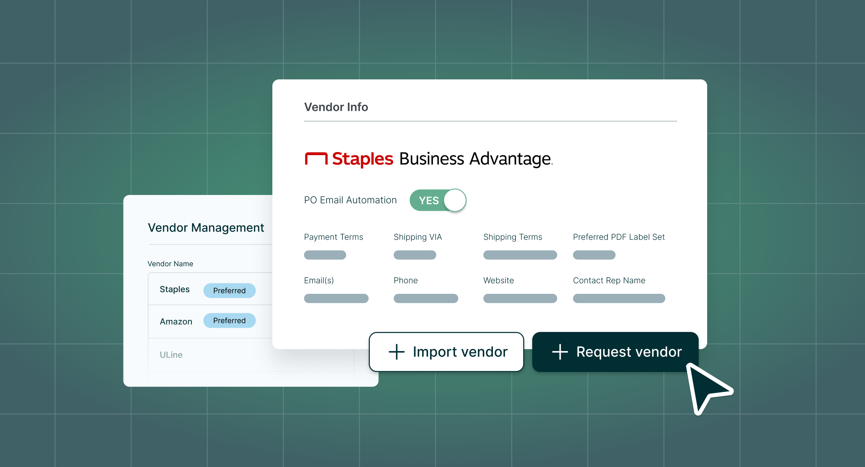Click the Import vendor button
865x467 pixels.
(447, 352)
